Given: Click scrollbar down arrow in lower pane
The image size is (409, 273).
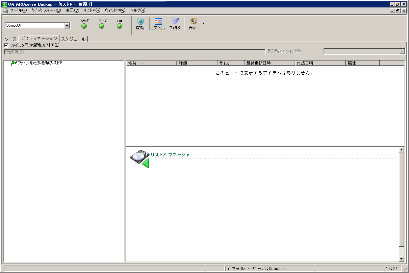Looking at the screenshot, I should pos(402,259).
